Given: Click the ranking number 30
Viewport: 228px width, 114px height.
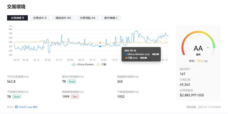Looking at the screenshot, I should [199, 61].
